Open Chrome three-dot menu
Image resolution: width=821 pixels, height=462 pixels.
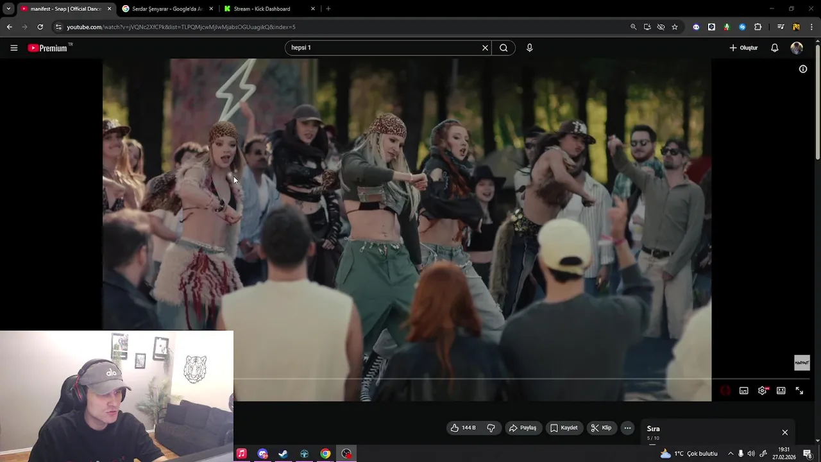pyautogui.click(x=812, y=27)
